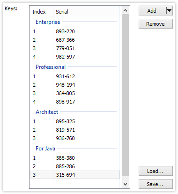The width and height of the screenshot is (178, 194).
Task: Select serial 898-917 row
Action: (75, 102)
